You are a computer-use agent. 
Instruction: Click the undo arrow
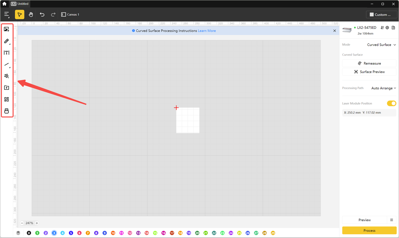click(42, 15)
